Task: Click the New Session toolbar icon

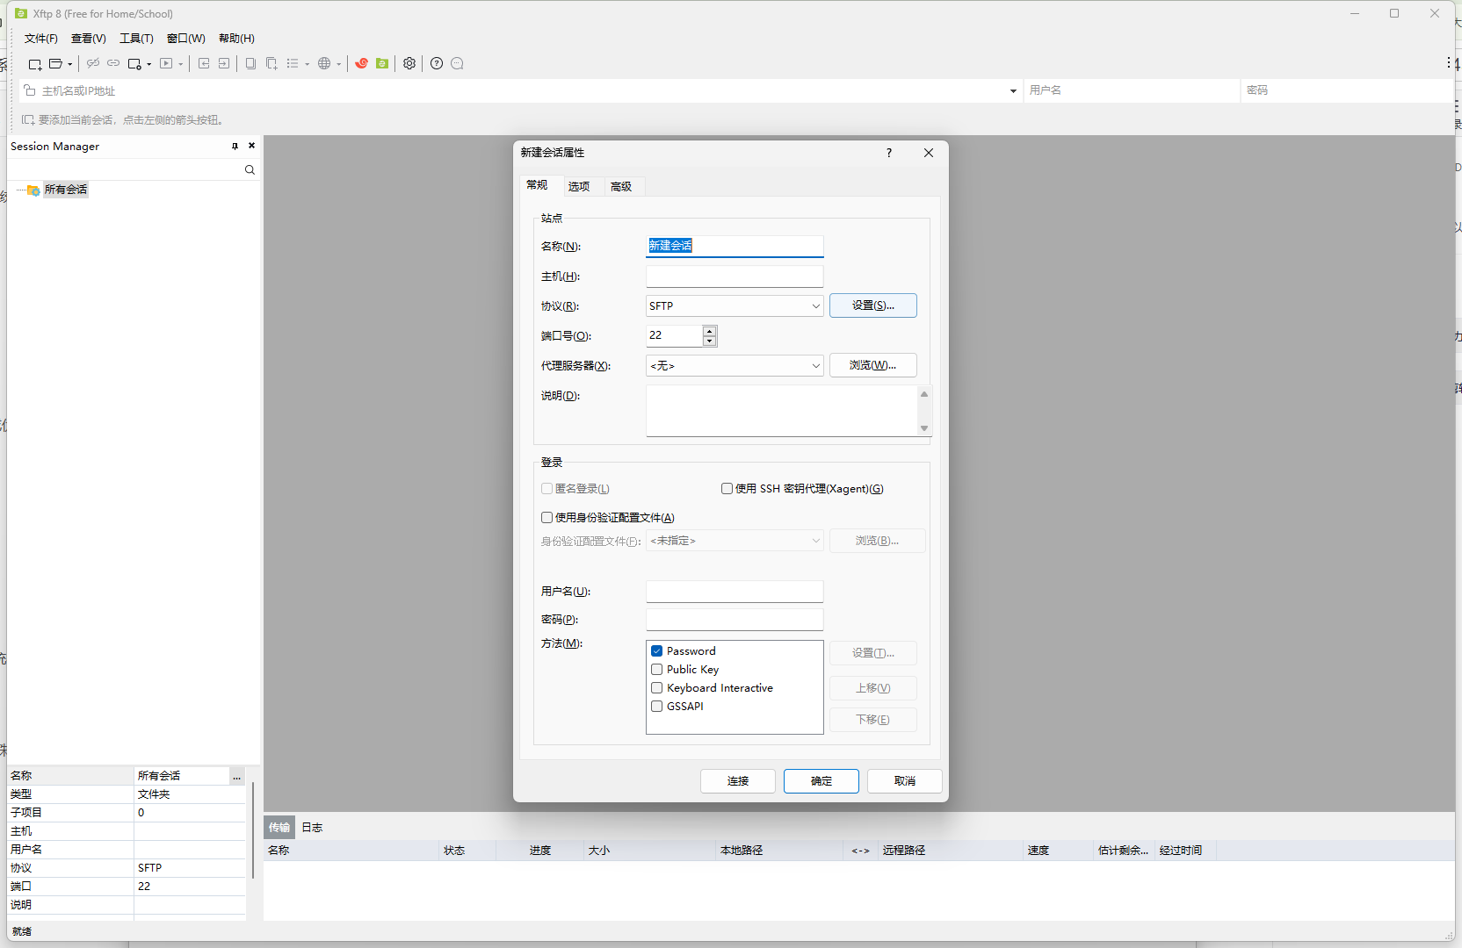Action: [35, 64]
